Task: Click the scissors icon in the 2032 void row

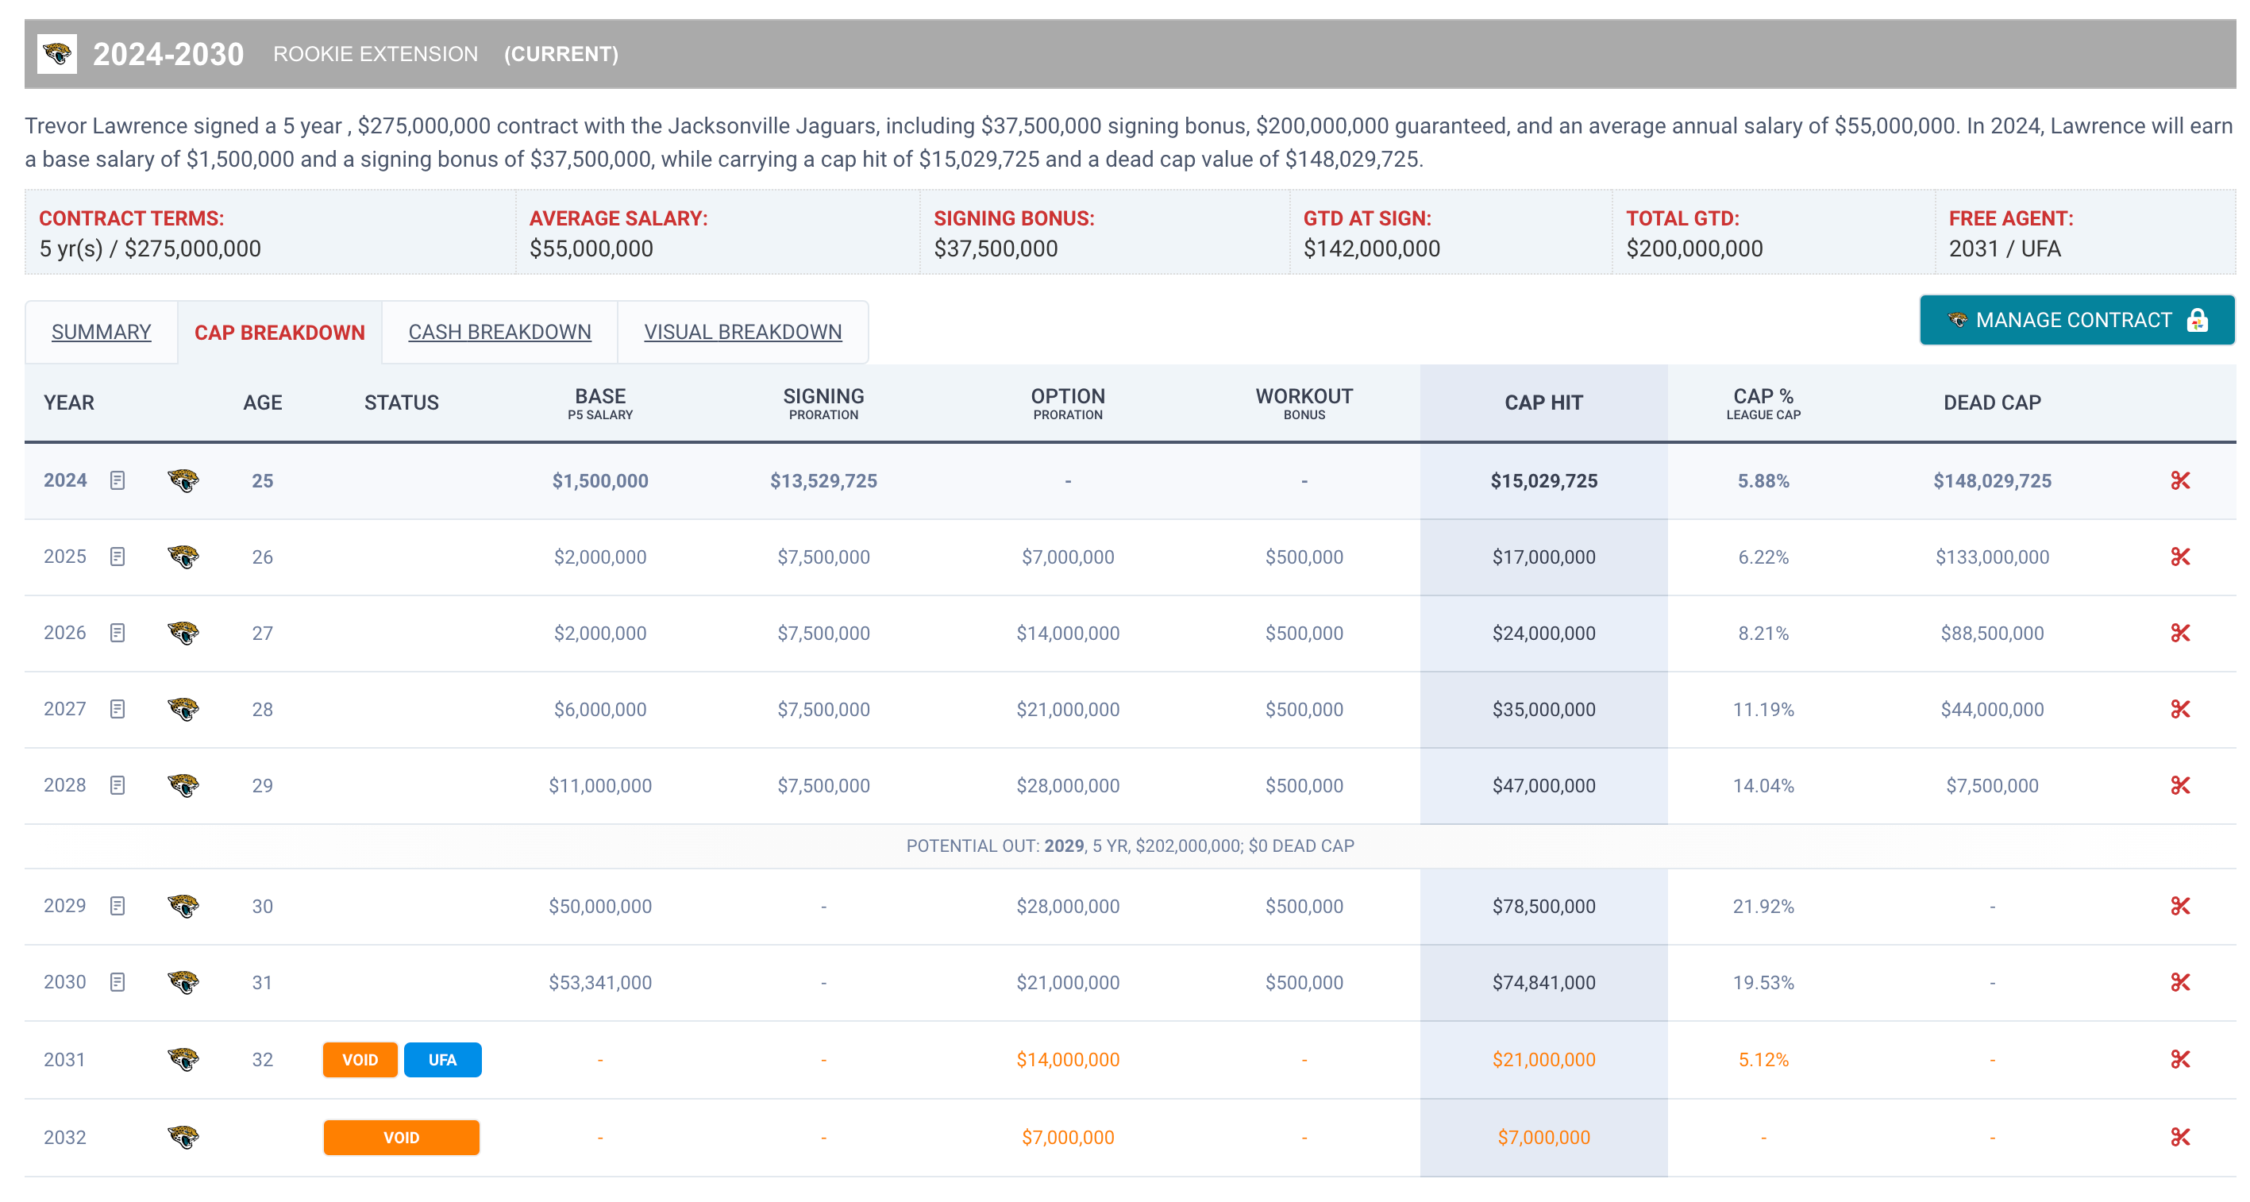Action: click(2179, 1136)
